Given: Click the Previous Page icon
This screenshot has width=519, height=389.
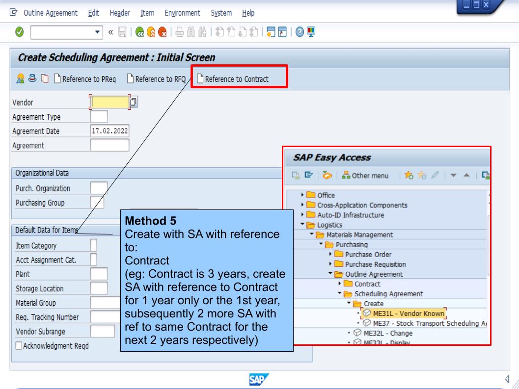Looking at the screenshot, I should point(231,32).
